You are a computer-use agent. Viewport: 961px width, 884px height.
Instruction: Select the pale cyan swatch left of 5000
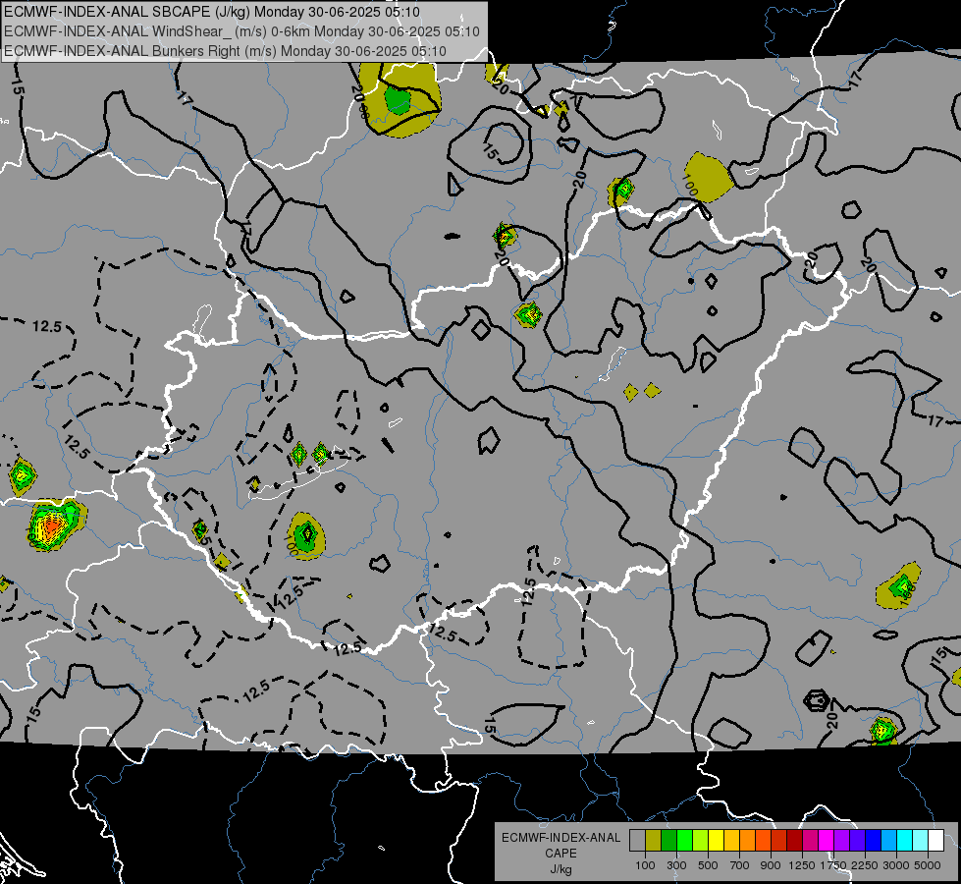tap(921, 841)
